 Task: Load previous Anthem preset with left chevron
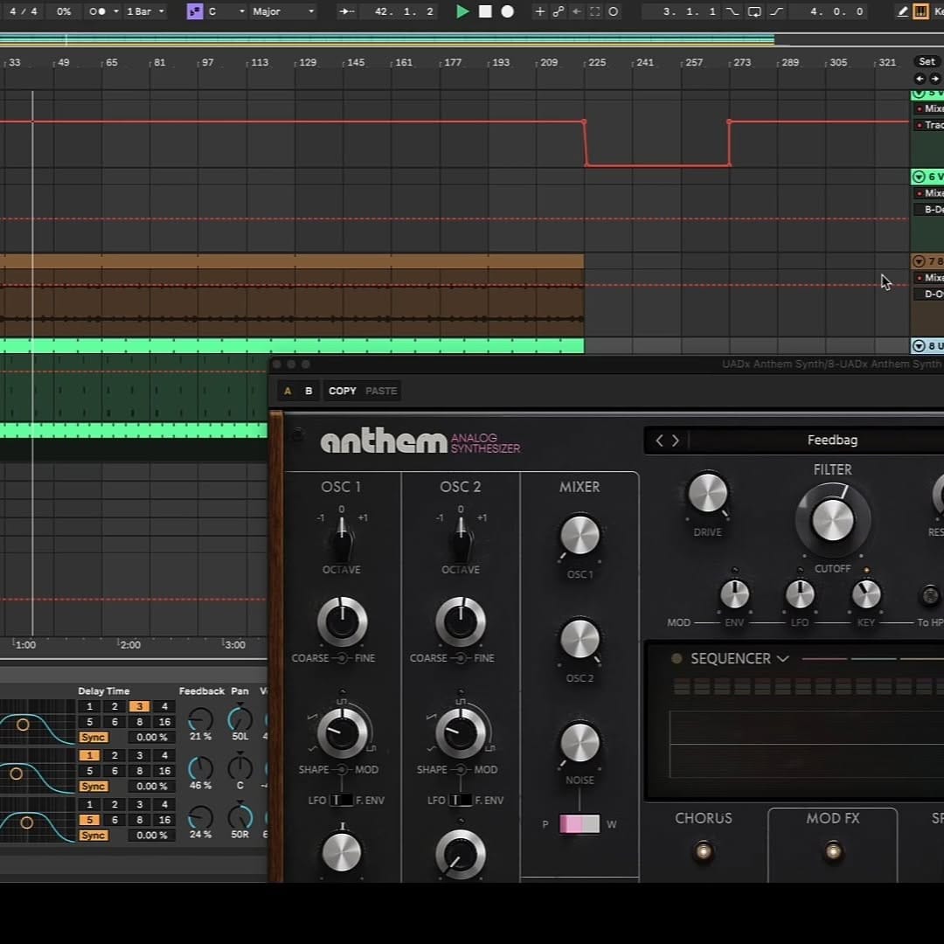pos(659,441)
